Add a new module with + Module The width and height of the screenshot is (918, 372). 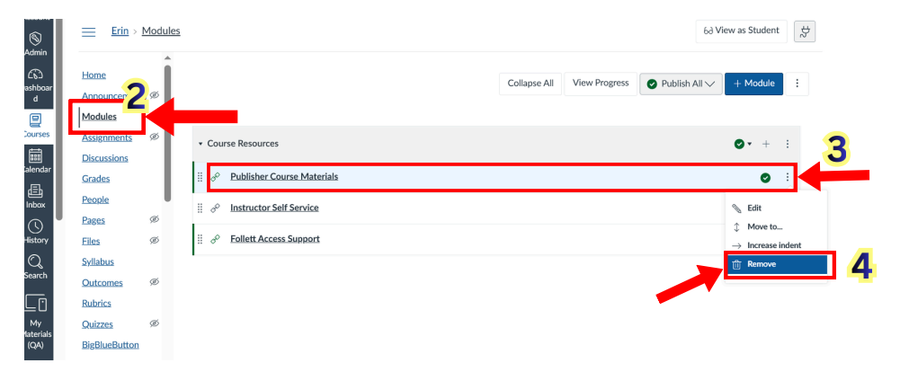[x=754, y=84]
